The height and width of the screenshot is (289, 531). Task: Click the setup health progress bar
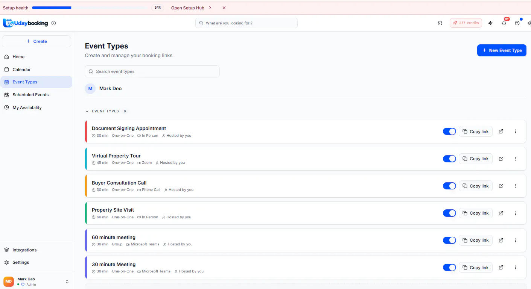tap(90, 8)
